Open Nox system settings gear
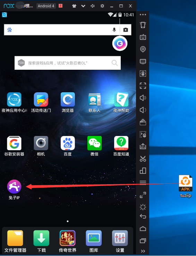The height and width of the screenshot is (256, 196). (x=102, y=6)
